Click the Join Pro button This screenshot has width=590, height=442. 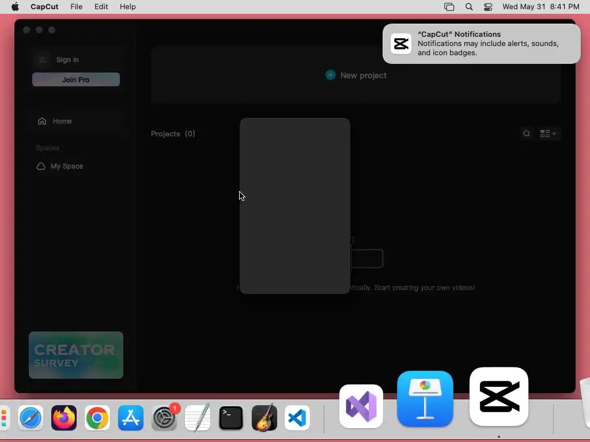[x=76, y=79]
